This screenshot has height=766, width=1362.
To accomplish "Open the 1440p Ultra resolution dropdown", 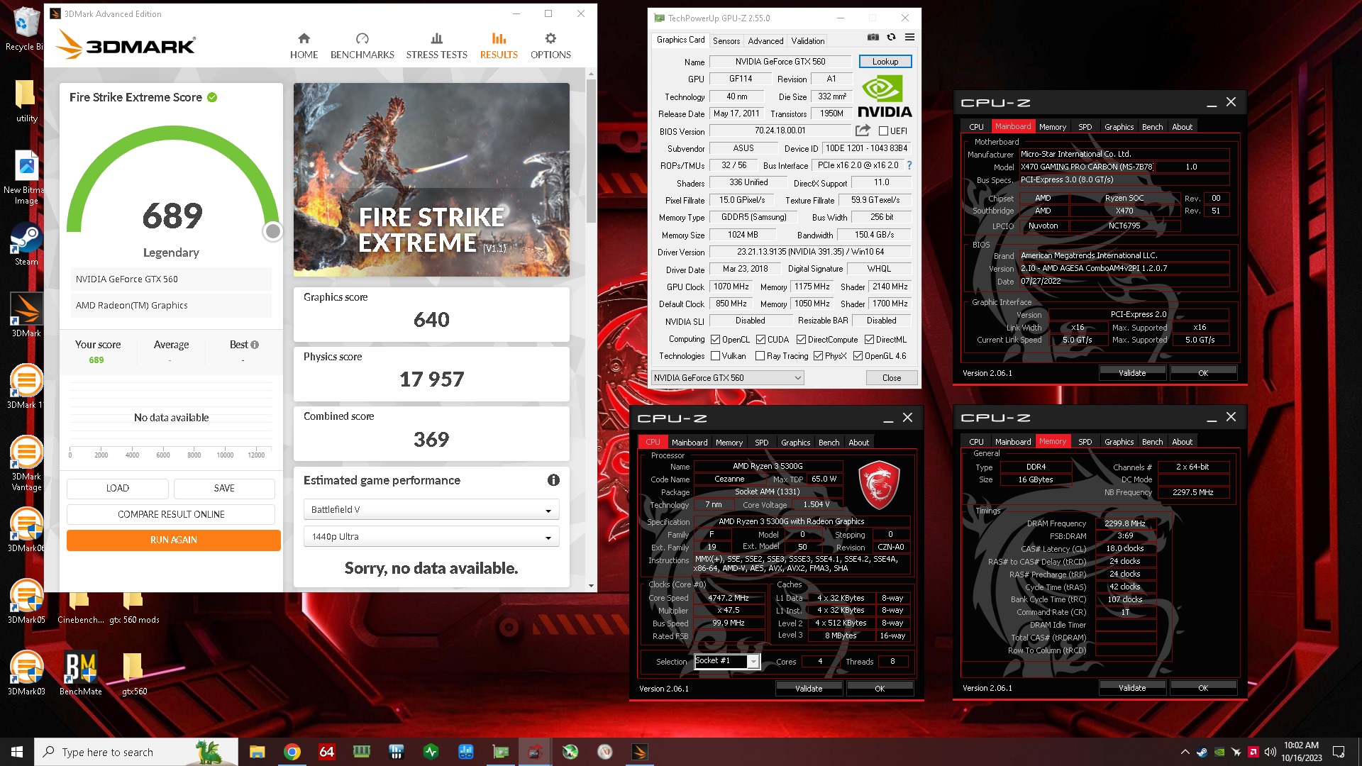I will pos(431,536).
